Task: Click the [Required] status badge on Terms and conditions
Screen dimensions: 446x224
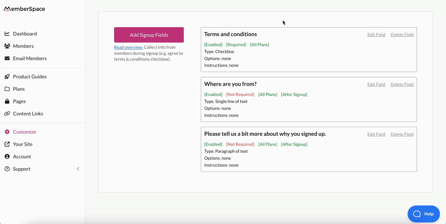Action: tap(236, 44)
